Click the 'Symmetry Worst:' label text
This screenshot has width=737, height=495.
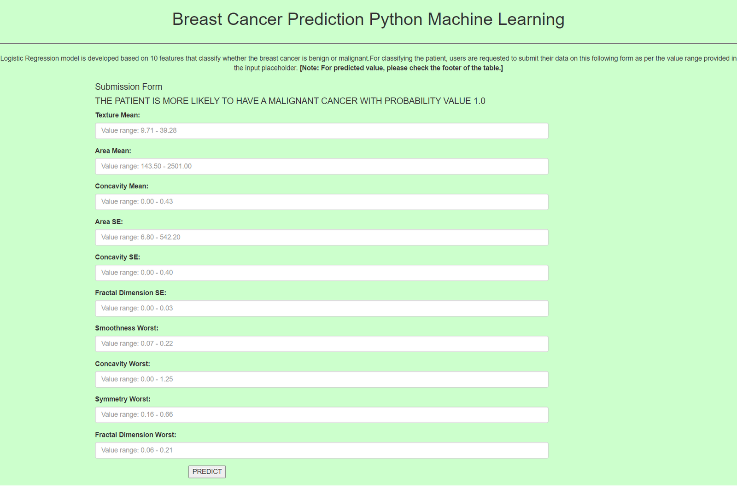[123, 399]
